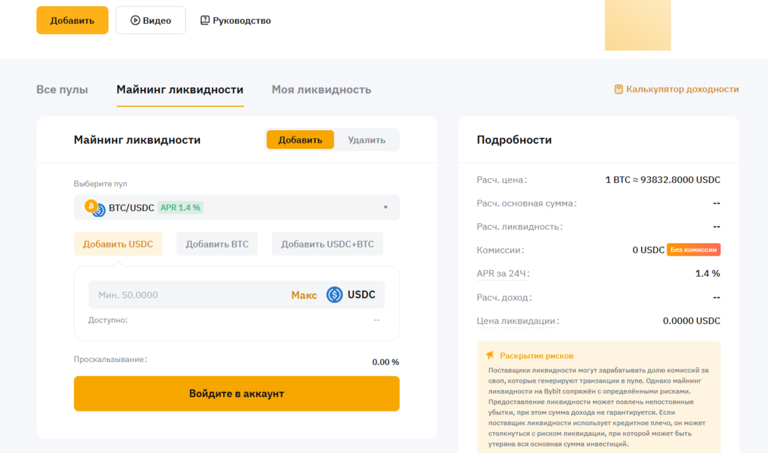Viewport: 768px width, 453px height.
Task: Switch to Добавить mode toggle
Action: point(301,140)
